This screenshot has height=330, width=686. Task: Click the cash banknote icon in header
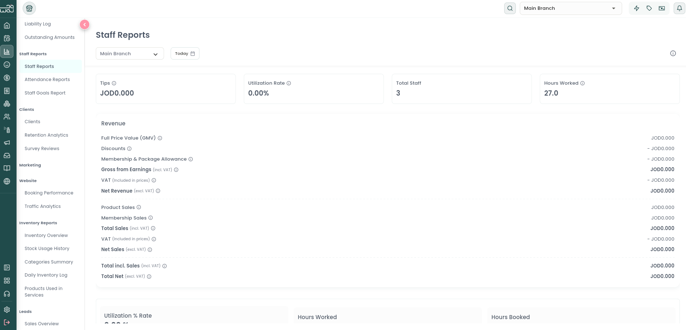662,8
